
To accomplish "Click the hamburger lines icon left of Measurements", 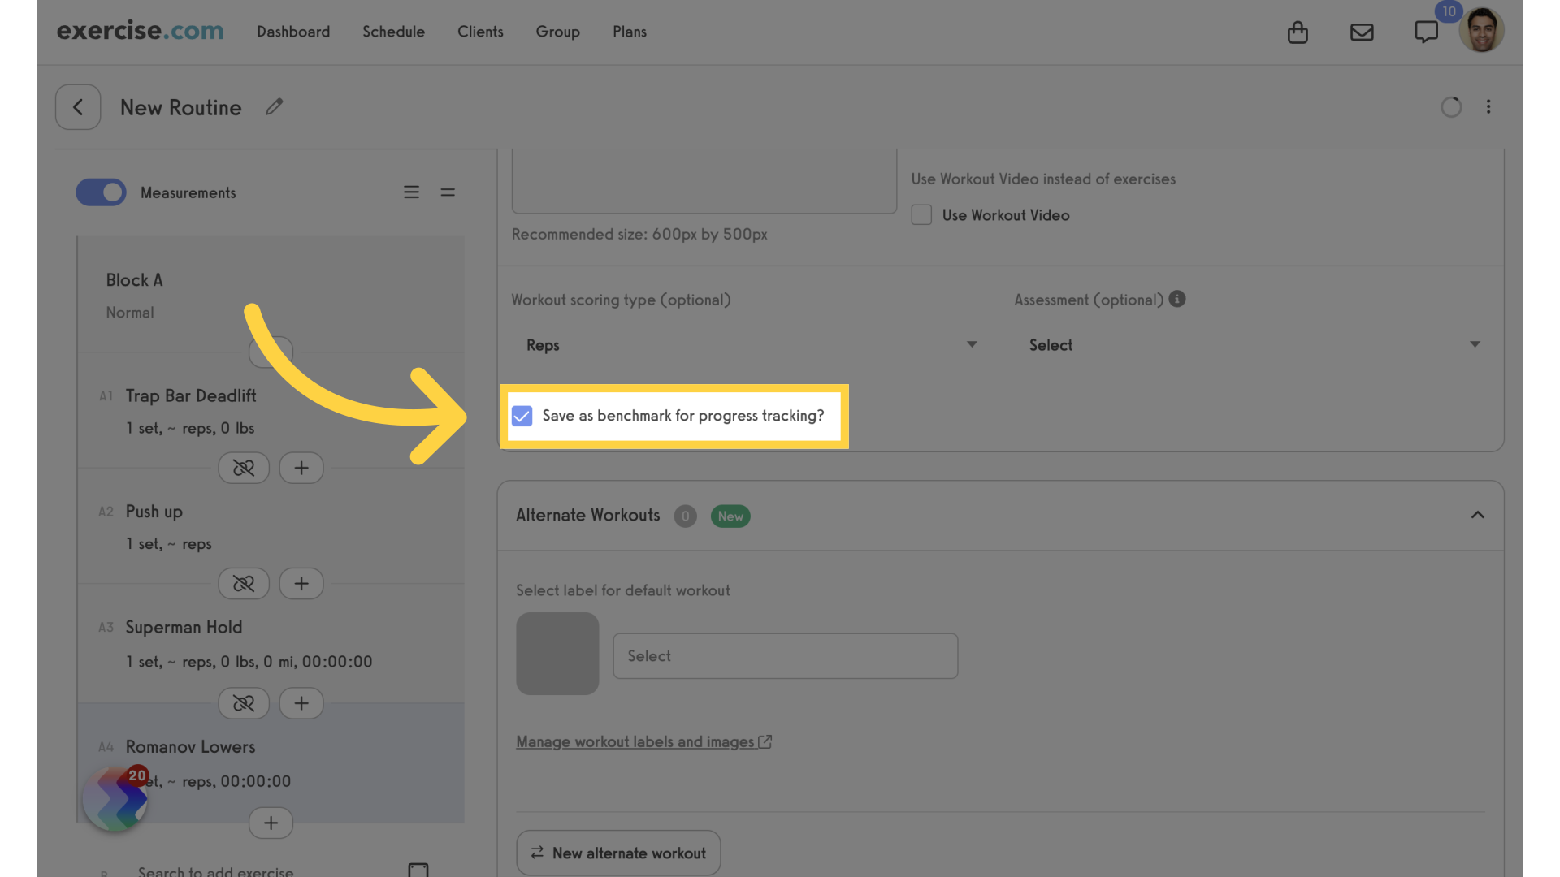I will 410,192.
